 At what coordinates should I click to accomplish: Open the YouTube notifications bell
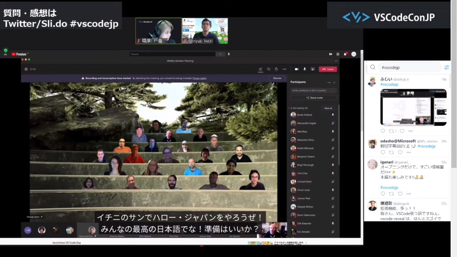(x=345, y=54)
